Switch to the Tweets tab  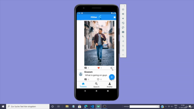coord(83,85)
